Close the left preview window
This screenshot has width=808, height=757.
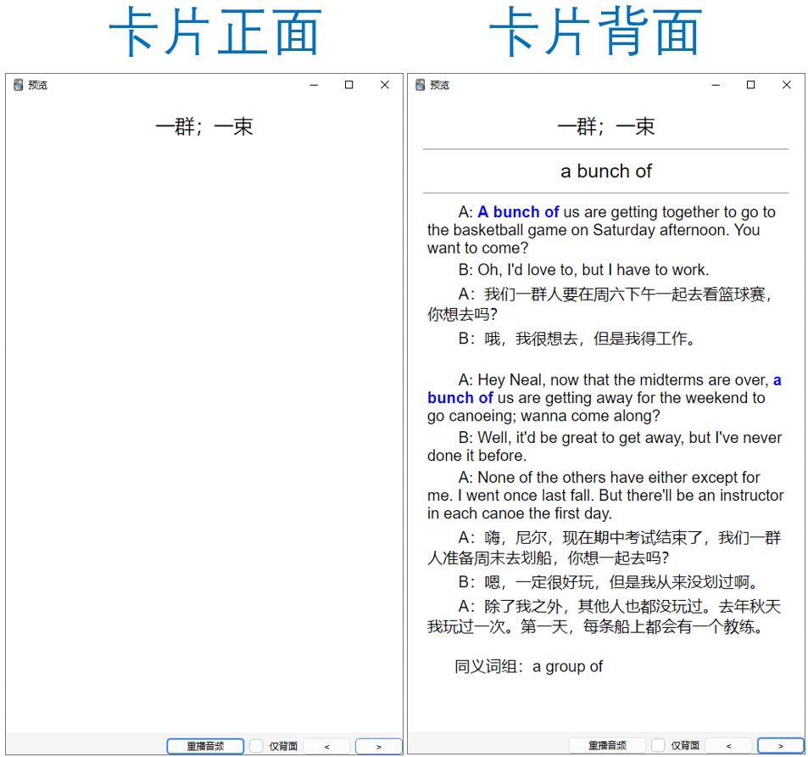click(x=384, y=85)
